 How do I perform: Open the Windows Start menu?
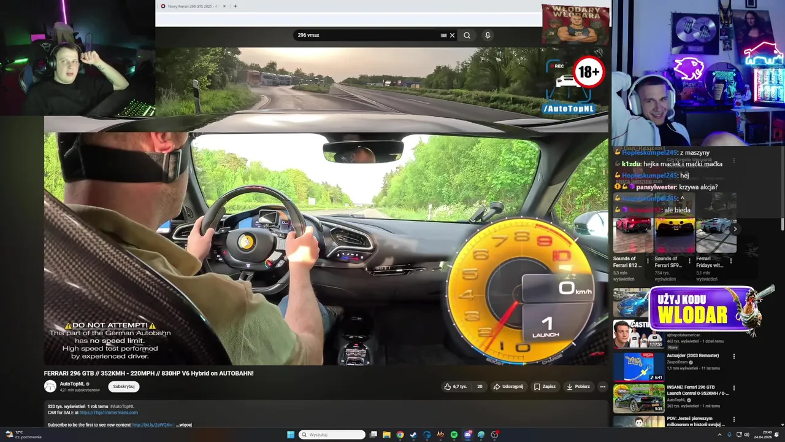coord(291,435)
